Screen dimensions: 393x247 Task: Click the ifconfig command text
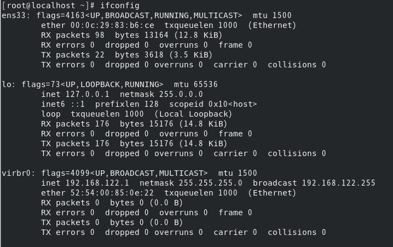(x=119, y=5)
